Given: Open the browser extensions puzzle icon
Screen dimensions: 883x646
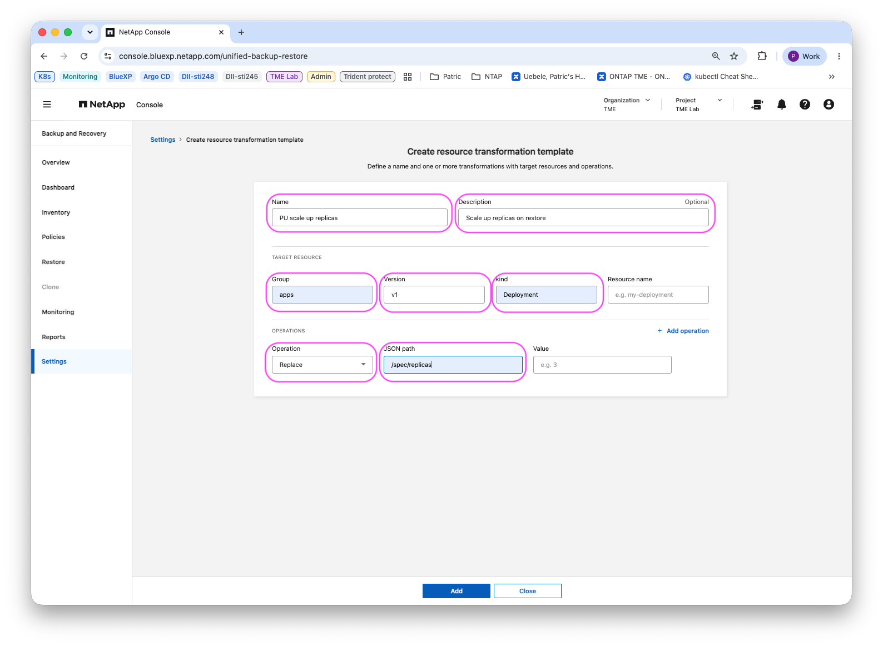Looking at the screenshot, I should 762,56.
